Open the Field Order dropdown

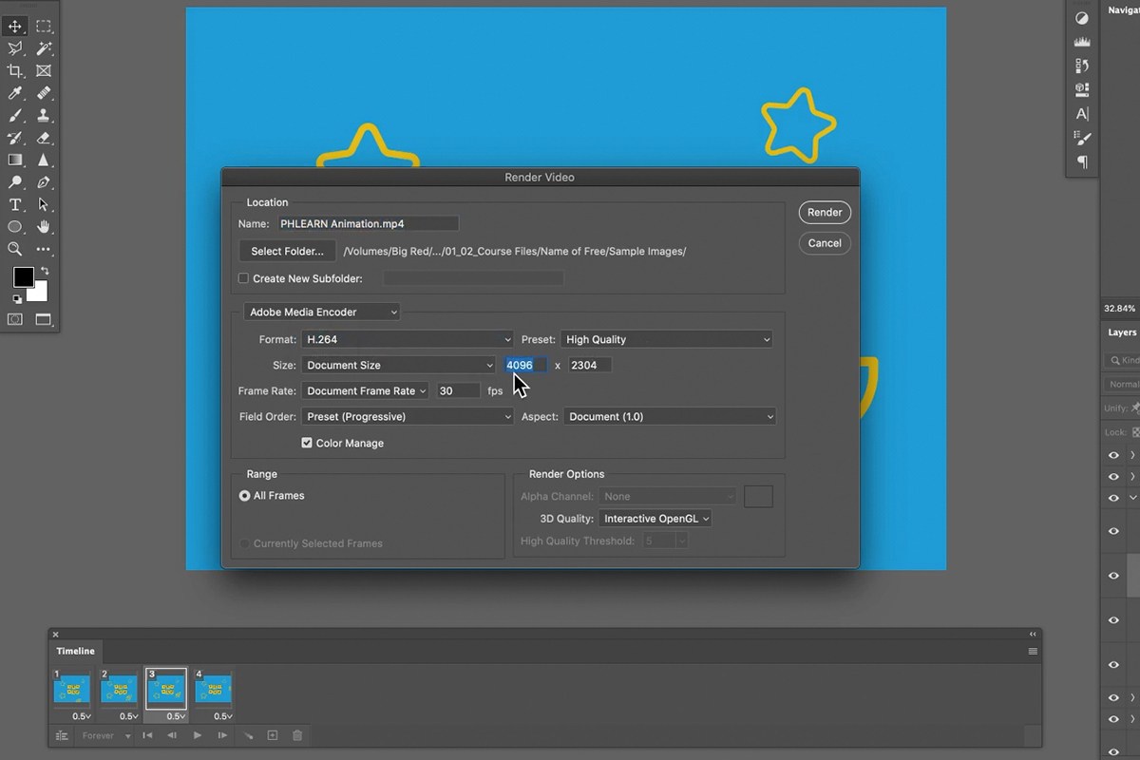[408, 416]
